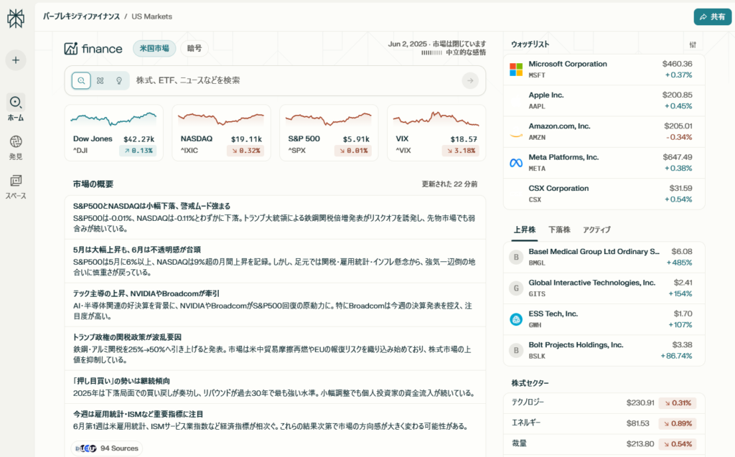Click the Perplexity logo icon
735x457 pixels.
(16, 18)
